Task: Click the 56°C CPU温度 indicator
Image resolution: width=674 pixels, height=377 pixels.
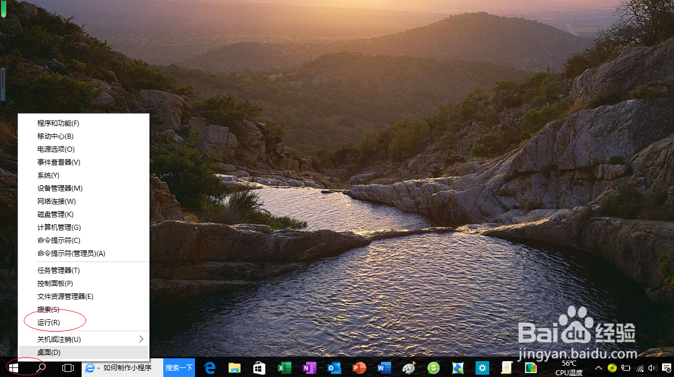Action: coord(569,368)
